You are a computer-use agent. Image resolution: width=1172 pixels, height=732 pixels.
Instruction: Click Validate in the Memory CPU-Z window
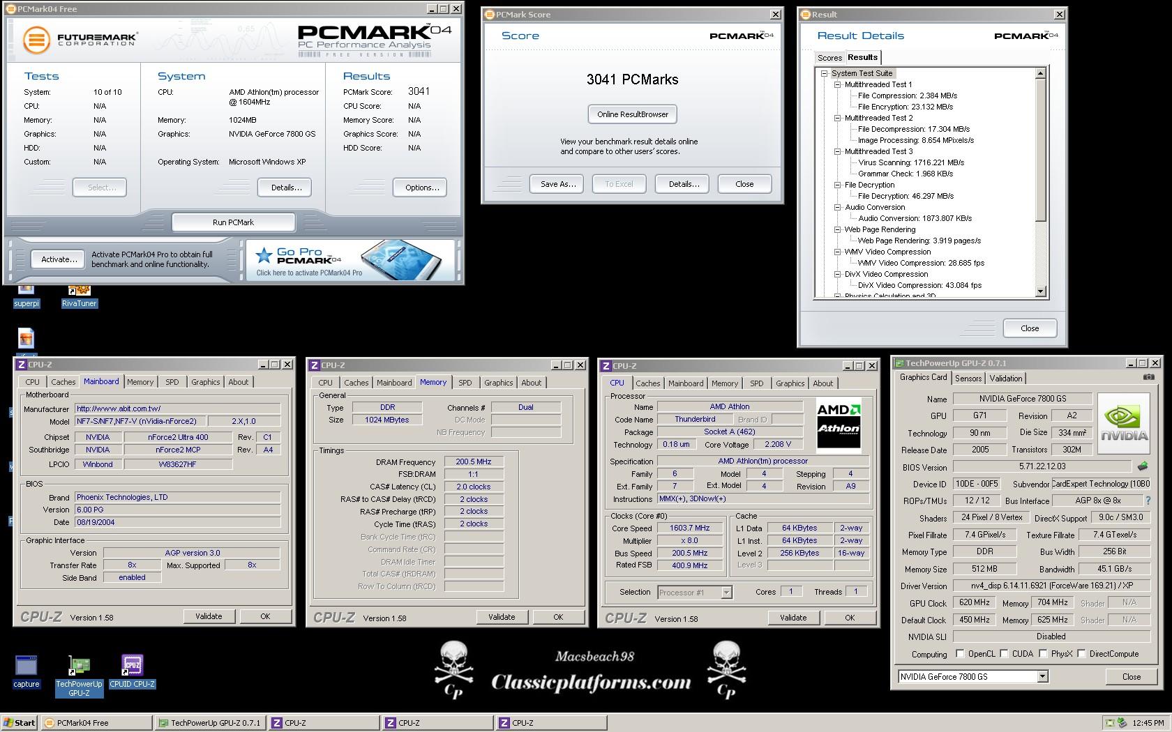[502, 617]
